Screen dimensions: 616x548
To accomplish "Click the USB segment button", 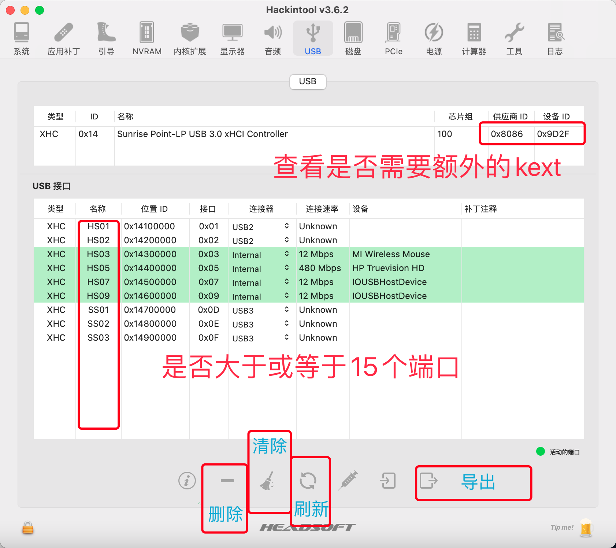I will pyautogui.click(x=308, y=82).
